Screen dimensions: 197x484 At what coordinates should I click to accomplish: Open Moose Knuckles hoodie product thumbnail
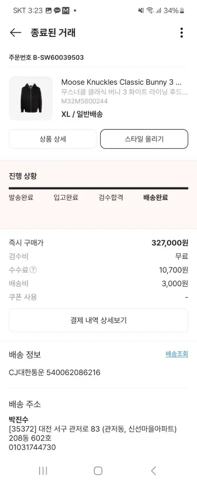(31, 98)
